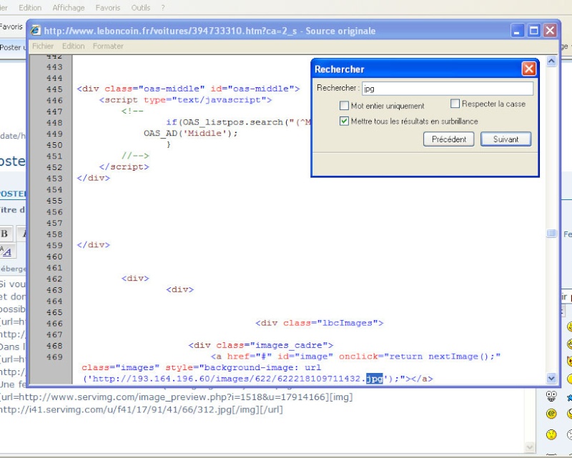572x458 pixels.
Task: Maximize the Source originale window
Action: [533, 31]
